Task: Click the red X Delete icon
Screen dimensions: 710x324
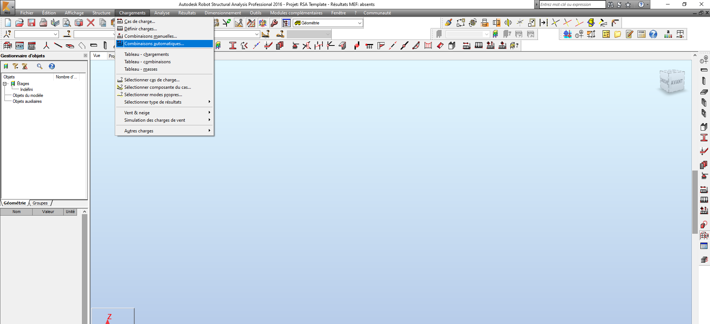Action: [91, 23]
